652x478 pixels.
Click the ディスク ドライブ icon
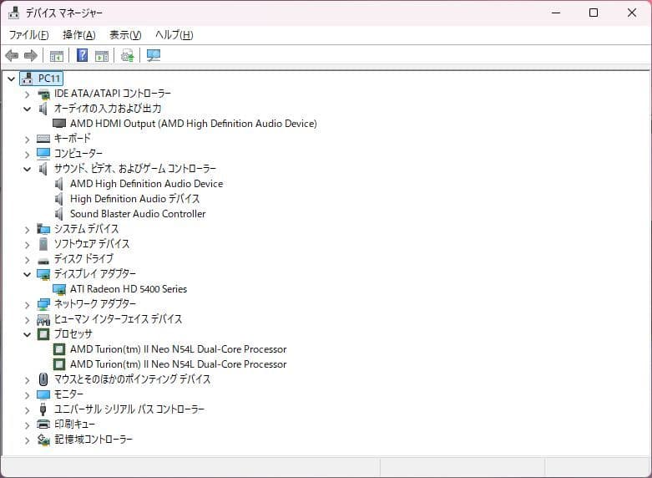[x=43, y=260]
